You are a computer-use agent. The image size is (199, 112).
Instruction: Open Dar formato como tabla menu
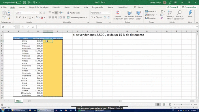129,15
